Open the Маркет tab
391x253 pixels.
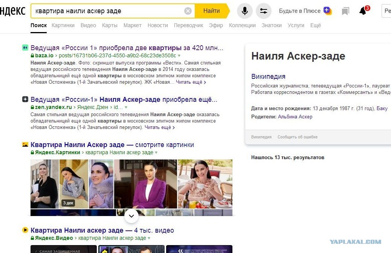(133, 25)
